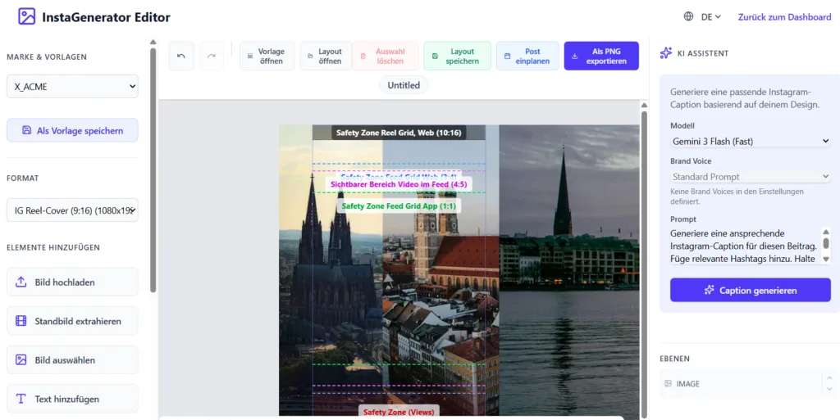Click the InstaGenerator logo icon
The width and height of the screenshot is (840, 420).
pos(27,16)
